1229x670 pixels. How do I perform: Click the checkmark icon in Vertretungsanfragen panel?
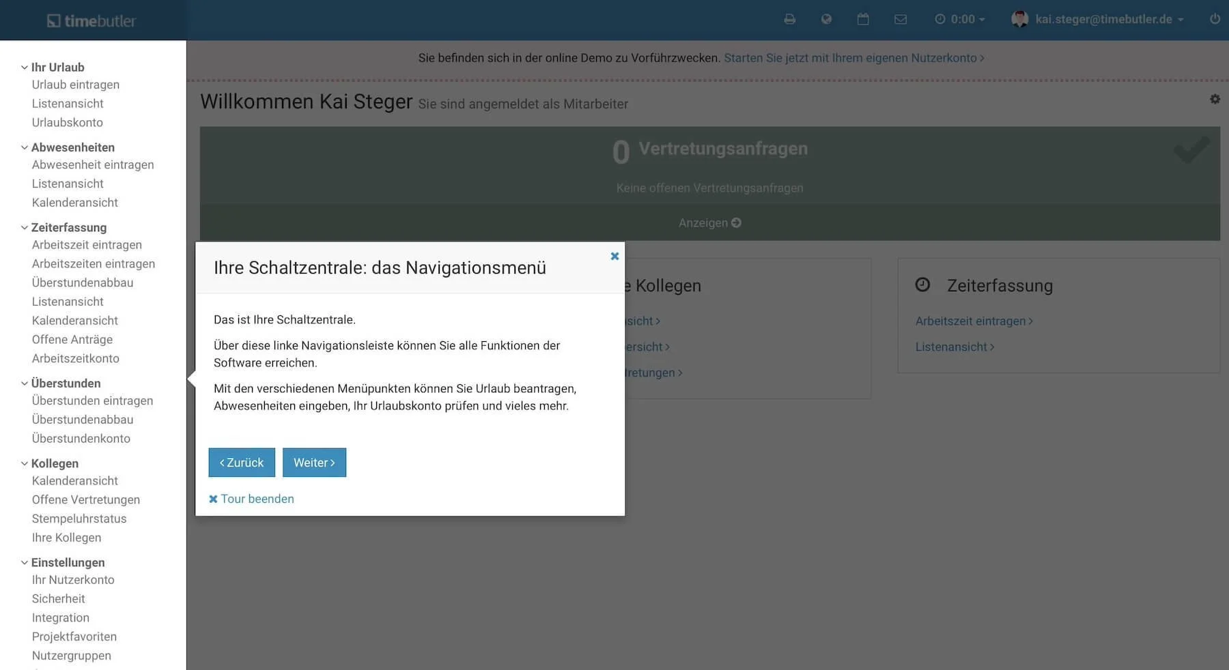pyautogui.click(x=1191, y=150)
